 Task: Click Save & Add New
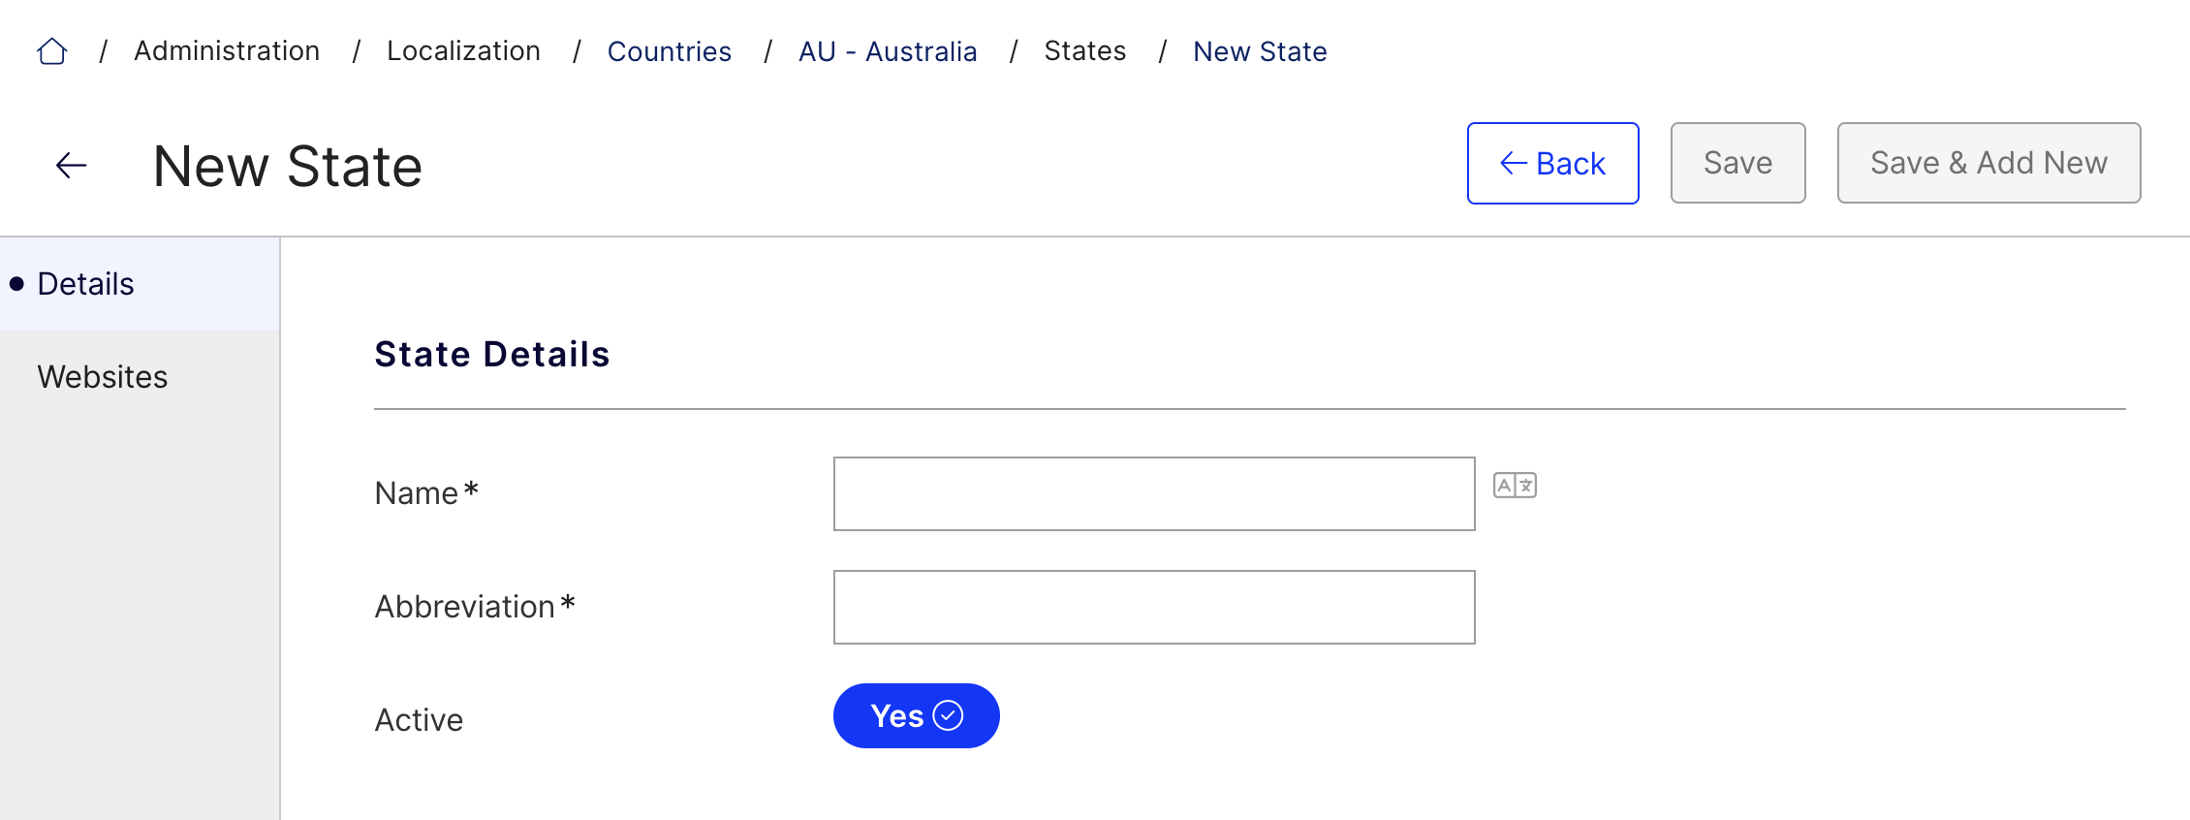pos(1988,163)
